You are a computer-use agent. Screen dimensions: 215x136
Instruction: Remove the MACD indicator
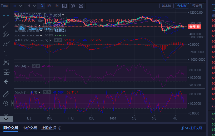tap(60, 40)
